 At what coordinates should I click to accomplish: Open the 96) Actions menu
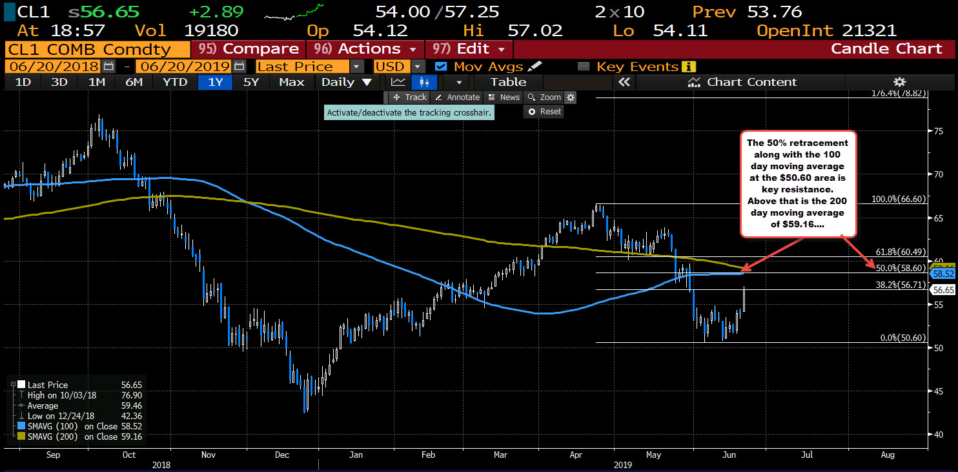tap(364, 49)
